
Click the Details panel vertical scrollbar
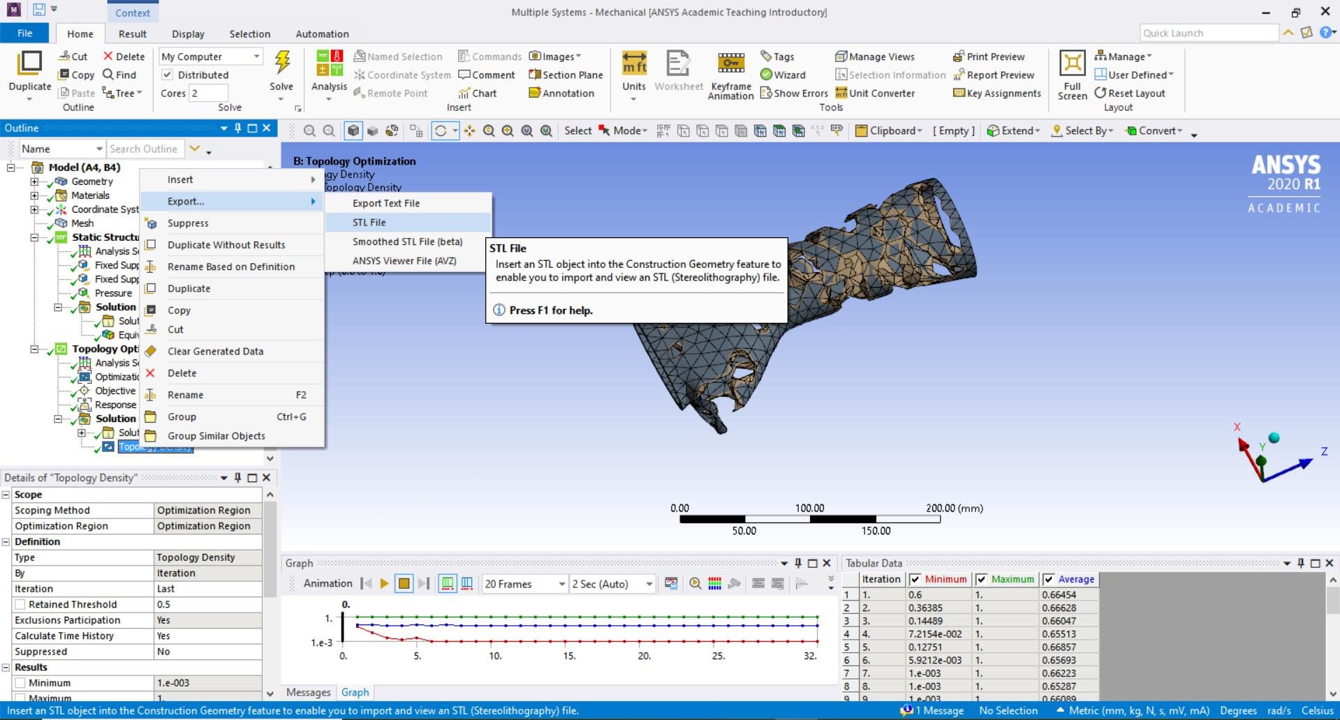click(270, 594)
